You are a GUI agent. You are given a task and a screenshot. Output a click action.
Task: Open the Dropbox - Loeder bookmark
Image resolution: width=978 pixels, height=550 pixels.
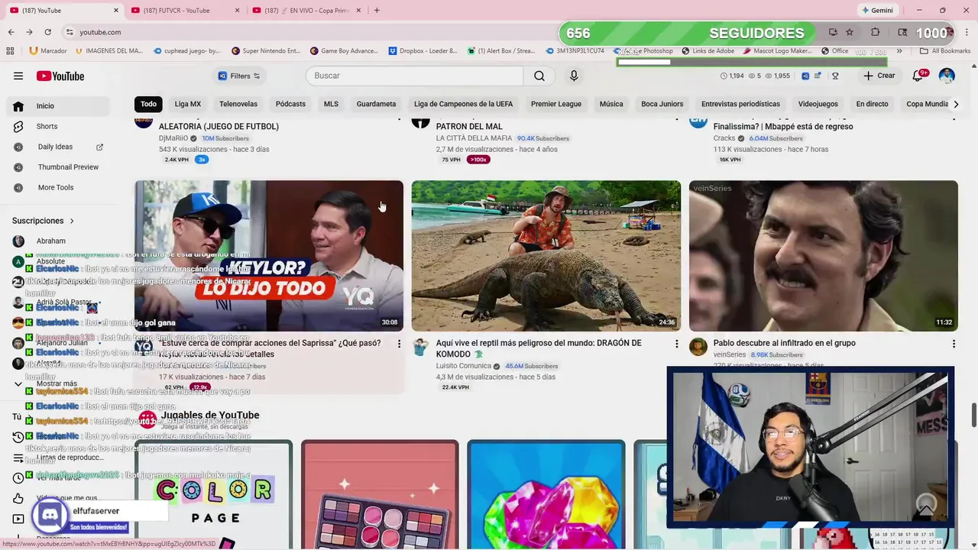pyautogui.click(x=423, y=51)
